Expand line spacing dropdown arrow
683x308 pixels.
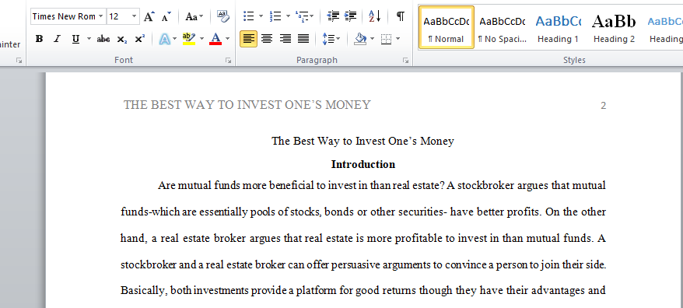click(x=338, y=39)
